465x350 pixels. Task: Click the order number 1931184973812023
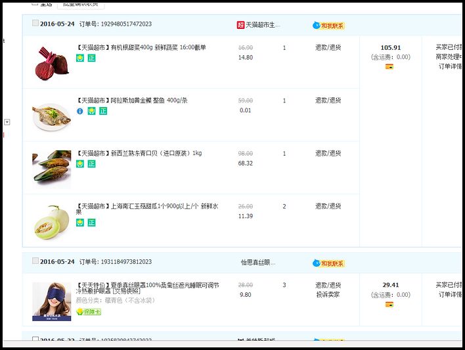click(x=126, y=261)
